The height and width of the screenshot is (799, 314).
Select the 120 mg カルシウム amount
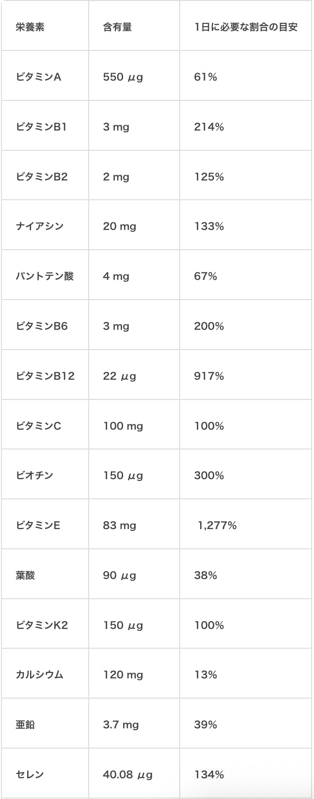coord(123,675)
